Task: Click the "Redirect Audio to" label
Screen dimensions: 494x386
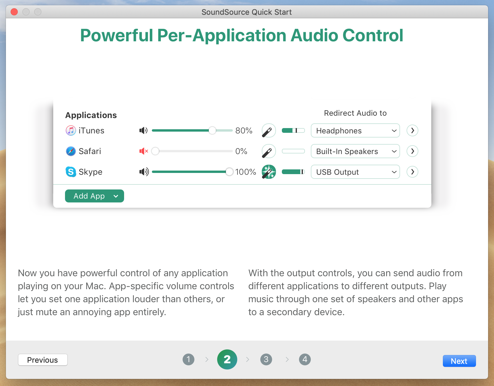Action: 355,113
